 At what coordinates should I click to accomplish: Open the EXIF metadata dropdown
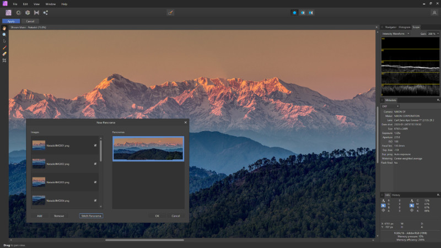pos(390,106)
